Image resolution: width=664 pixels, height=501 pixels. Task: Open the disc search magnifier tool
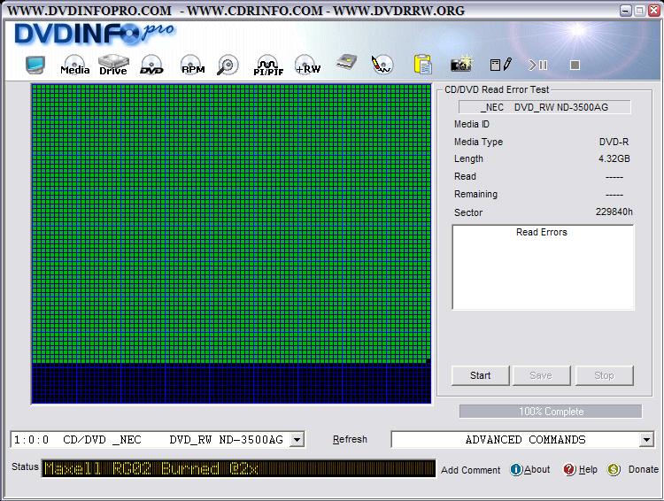click(x=228, y=66)
